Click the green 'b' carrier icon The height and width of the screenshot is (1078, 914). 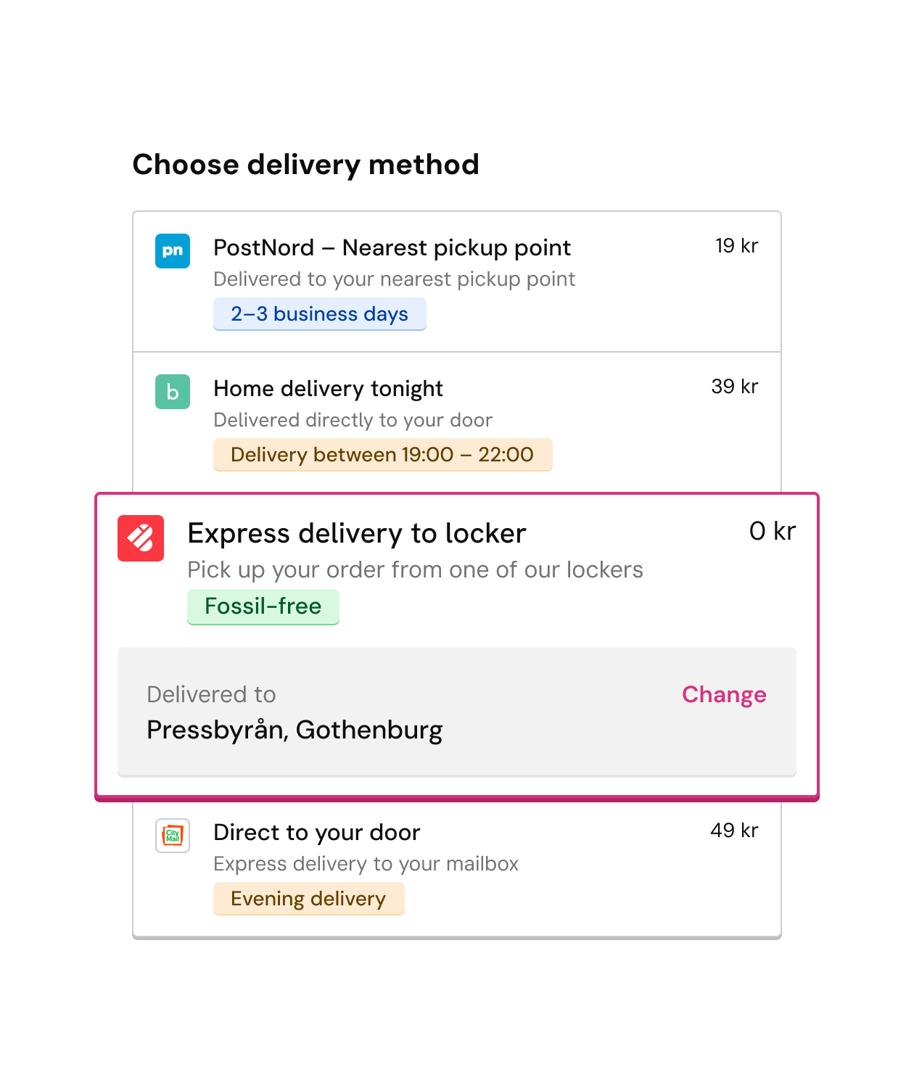coord(173,392)
